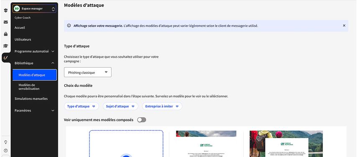The height and width of the screenshot is (157, 357).
Task: Expand the Paramètres section
Action: (34, 110)
